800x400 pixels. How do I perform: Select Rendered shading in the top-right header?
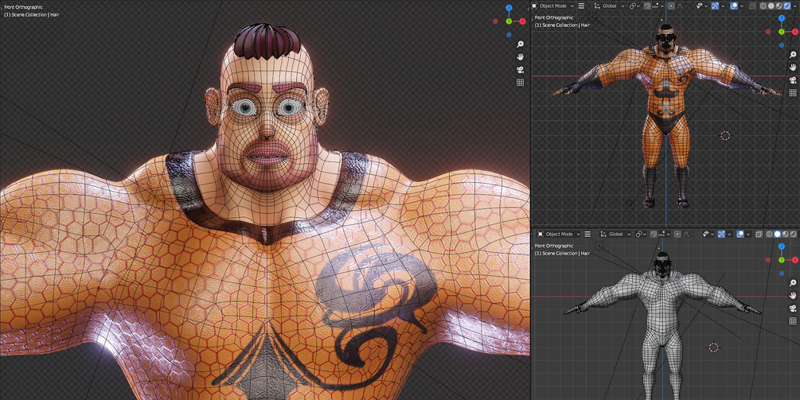(x=786, y=6)
